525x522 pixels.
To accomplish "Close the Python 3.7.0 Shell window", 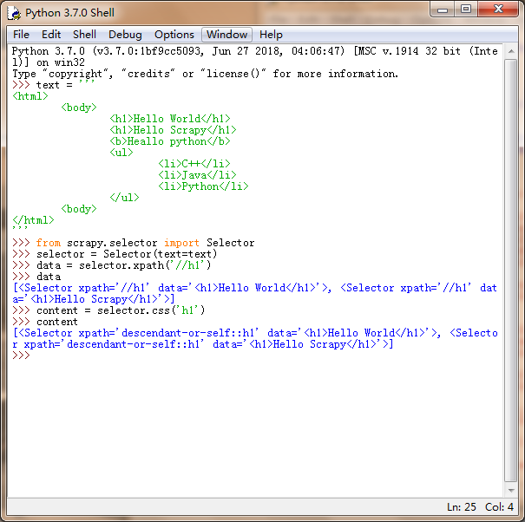I will (x=498, y=10).
